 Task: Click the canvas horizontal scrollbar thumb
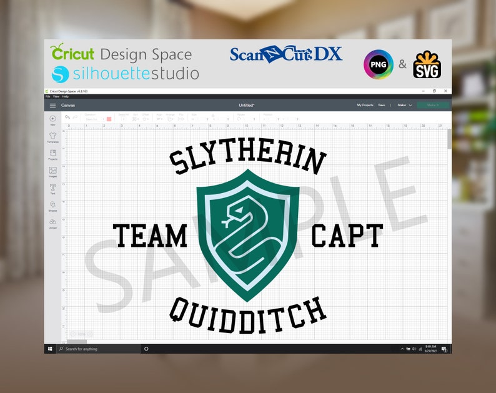77,342
